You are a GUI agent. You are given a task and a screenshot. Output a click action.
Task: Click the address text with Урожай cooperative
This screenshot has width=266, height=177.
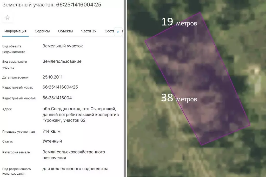[81, 114]
